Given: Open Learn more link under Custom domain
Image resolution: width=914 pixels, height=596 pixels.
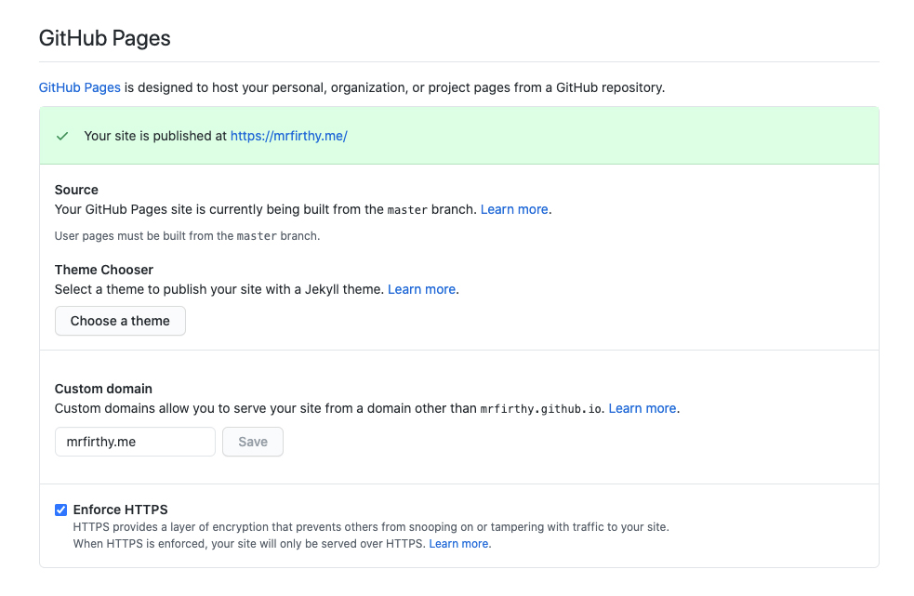Looking at the screenshot, I should (642, 408).
